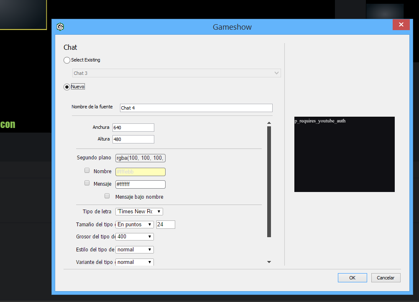Viewport: 419px width, 302px height.
Task: Enable the Nombre checkbox
Action: point(87,170)
